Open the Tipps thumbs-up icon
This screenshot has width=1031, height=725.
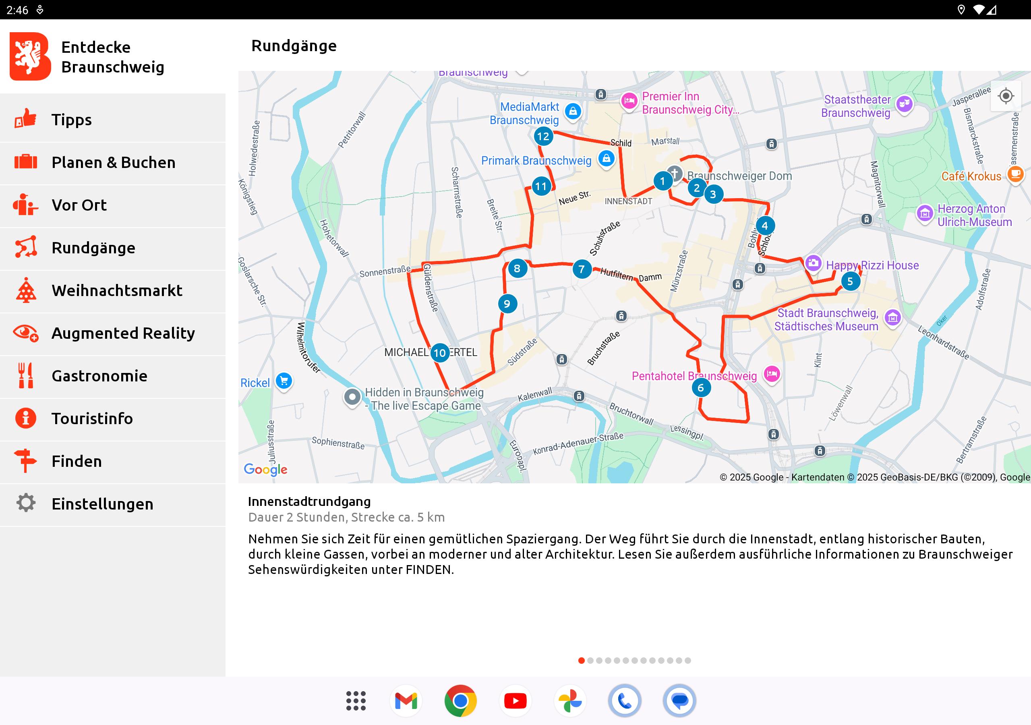pyautogui.click(x=26, y=118)
